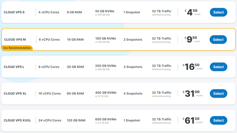Image resolution: width=237 pixels, height=133 pixels.
Task: Click the 24 vCPU Cores text
Action: coord(50,120)
